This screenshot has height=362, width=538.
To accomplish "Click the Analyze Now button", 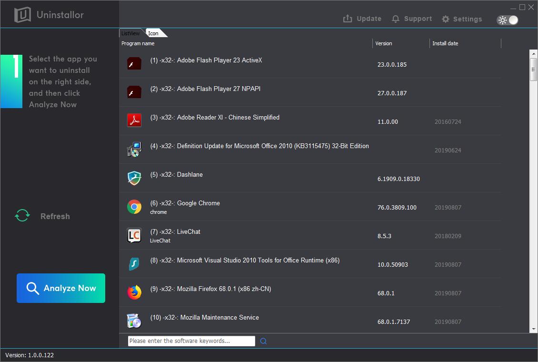I will click(x=61, y=288).
